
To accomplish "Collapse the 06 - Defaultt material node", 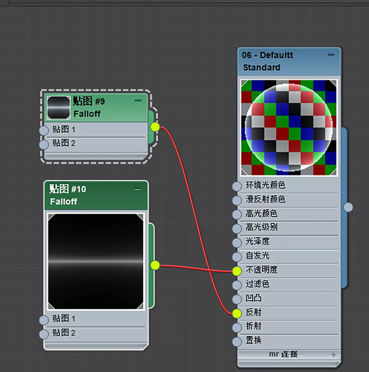I will pyautogui.click(x=331, y=55).
